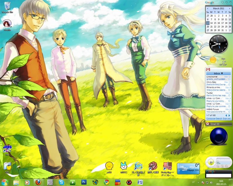Star the Rihards un Ine email
This screenshot has height=186, width=233.
229,90
